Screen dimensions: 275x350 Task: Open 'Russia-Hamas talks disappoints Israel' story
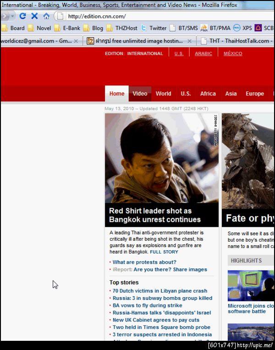click(162, 313)
